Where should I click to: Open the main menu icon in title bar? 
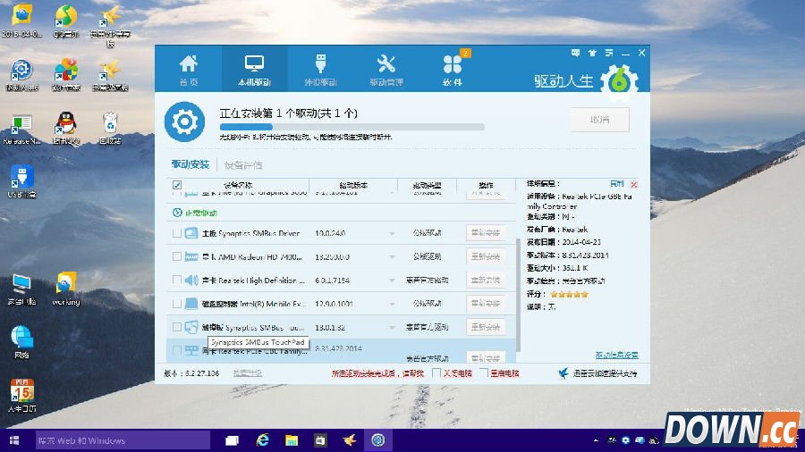(609, 53)
